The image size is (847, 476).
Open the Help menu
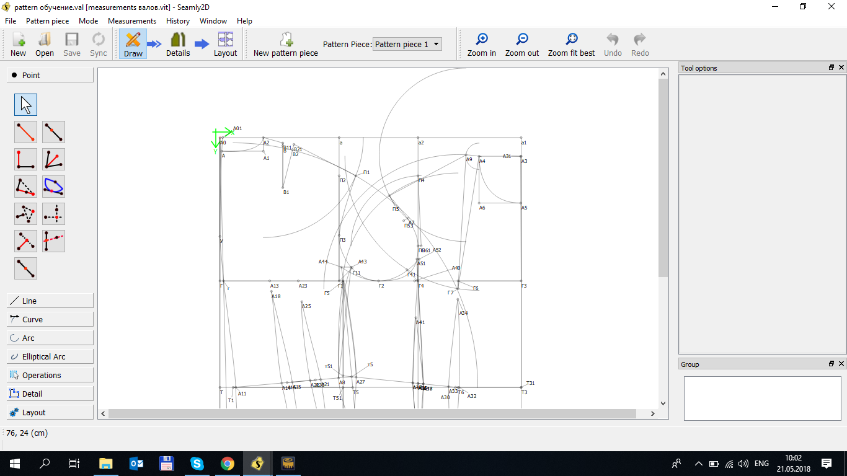coord(245,20)
